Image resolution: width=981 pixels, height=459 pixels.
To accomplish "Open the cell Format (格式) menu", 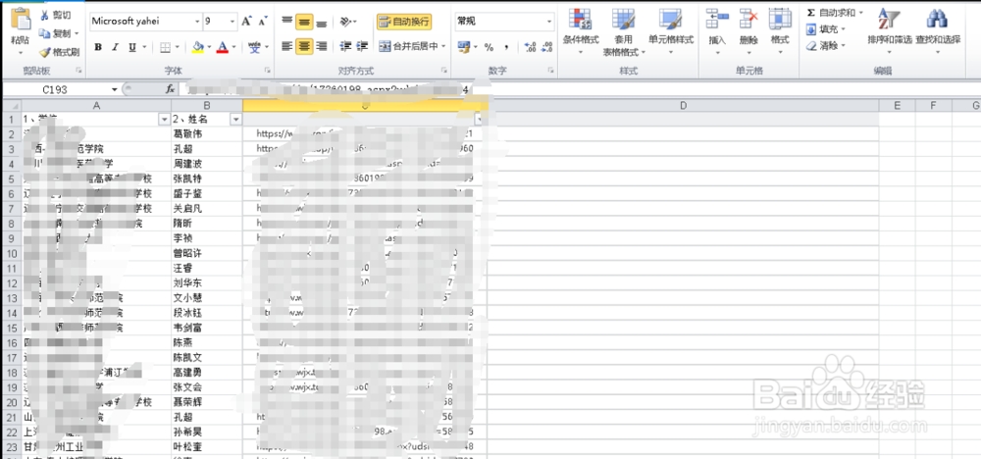I will (780, 30).
